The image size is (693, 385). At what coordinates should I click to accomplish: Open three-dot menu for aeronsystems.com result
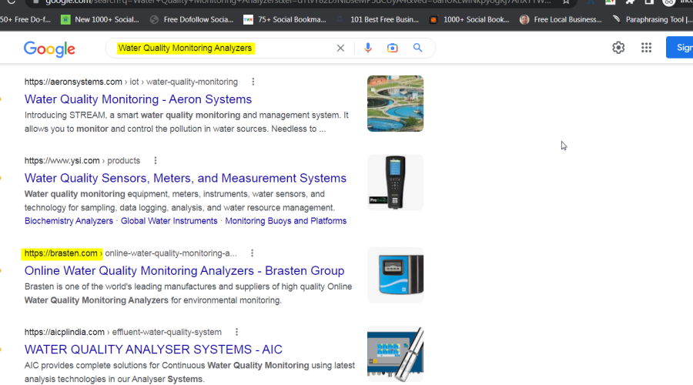(253, 82)
